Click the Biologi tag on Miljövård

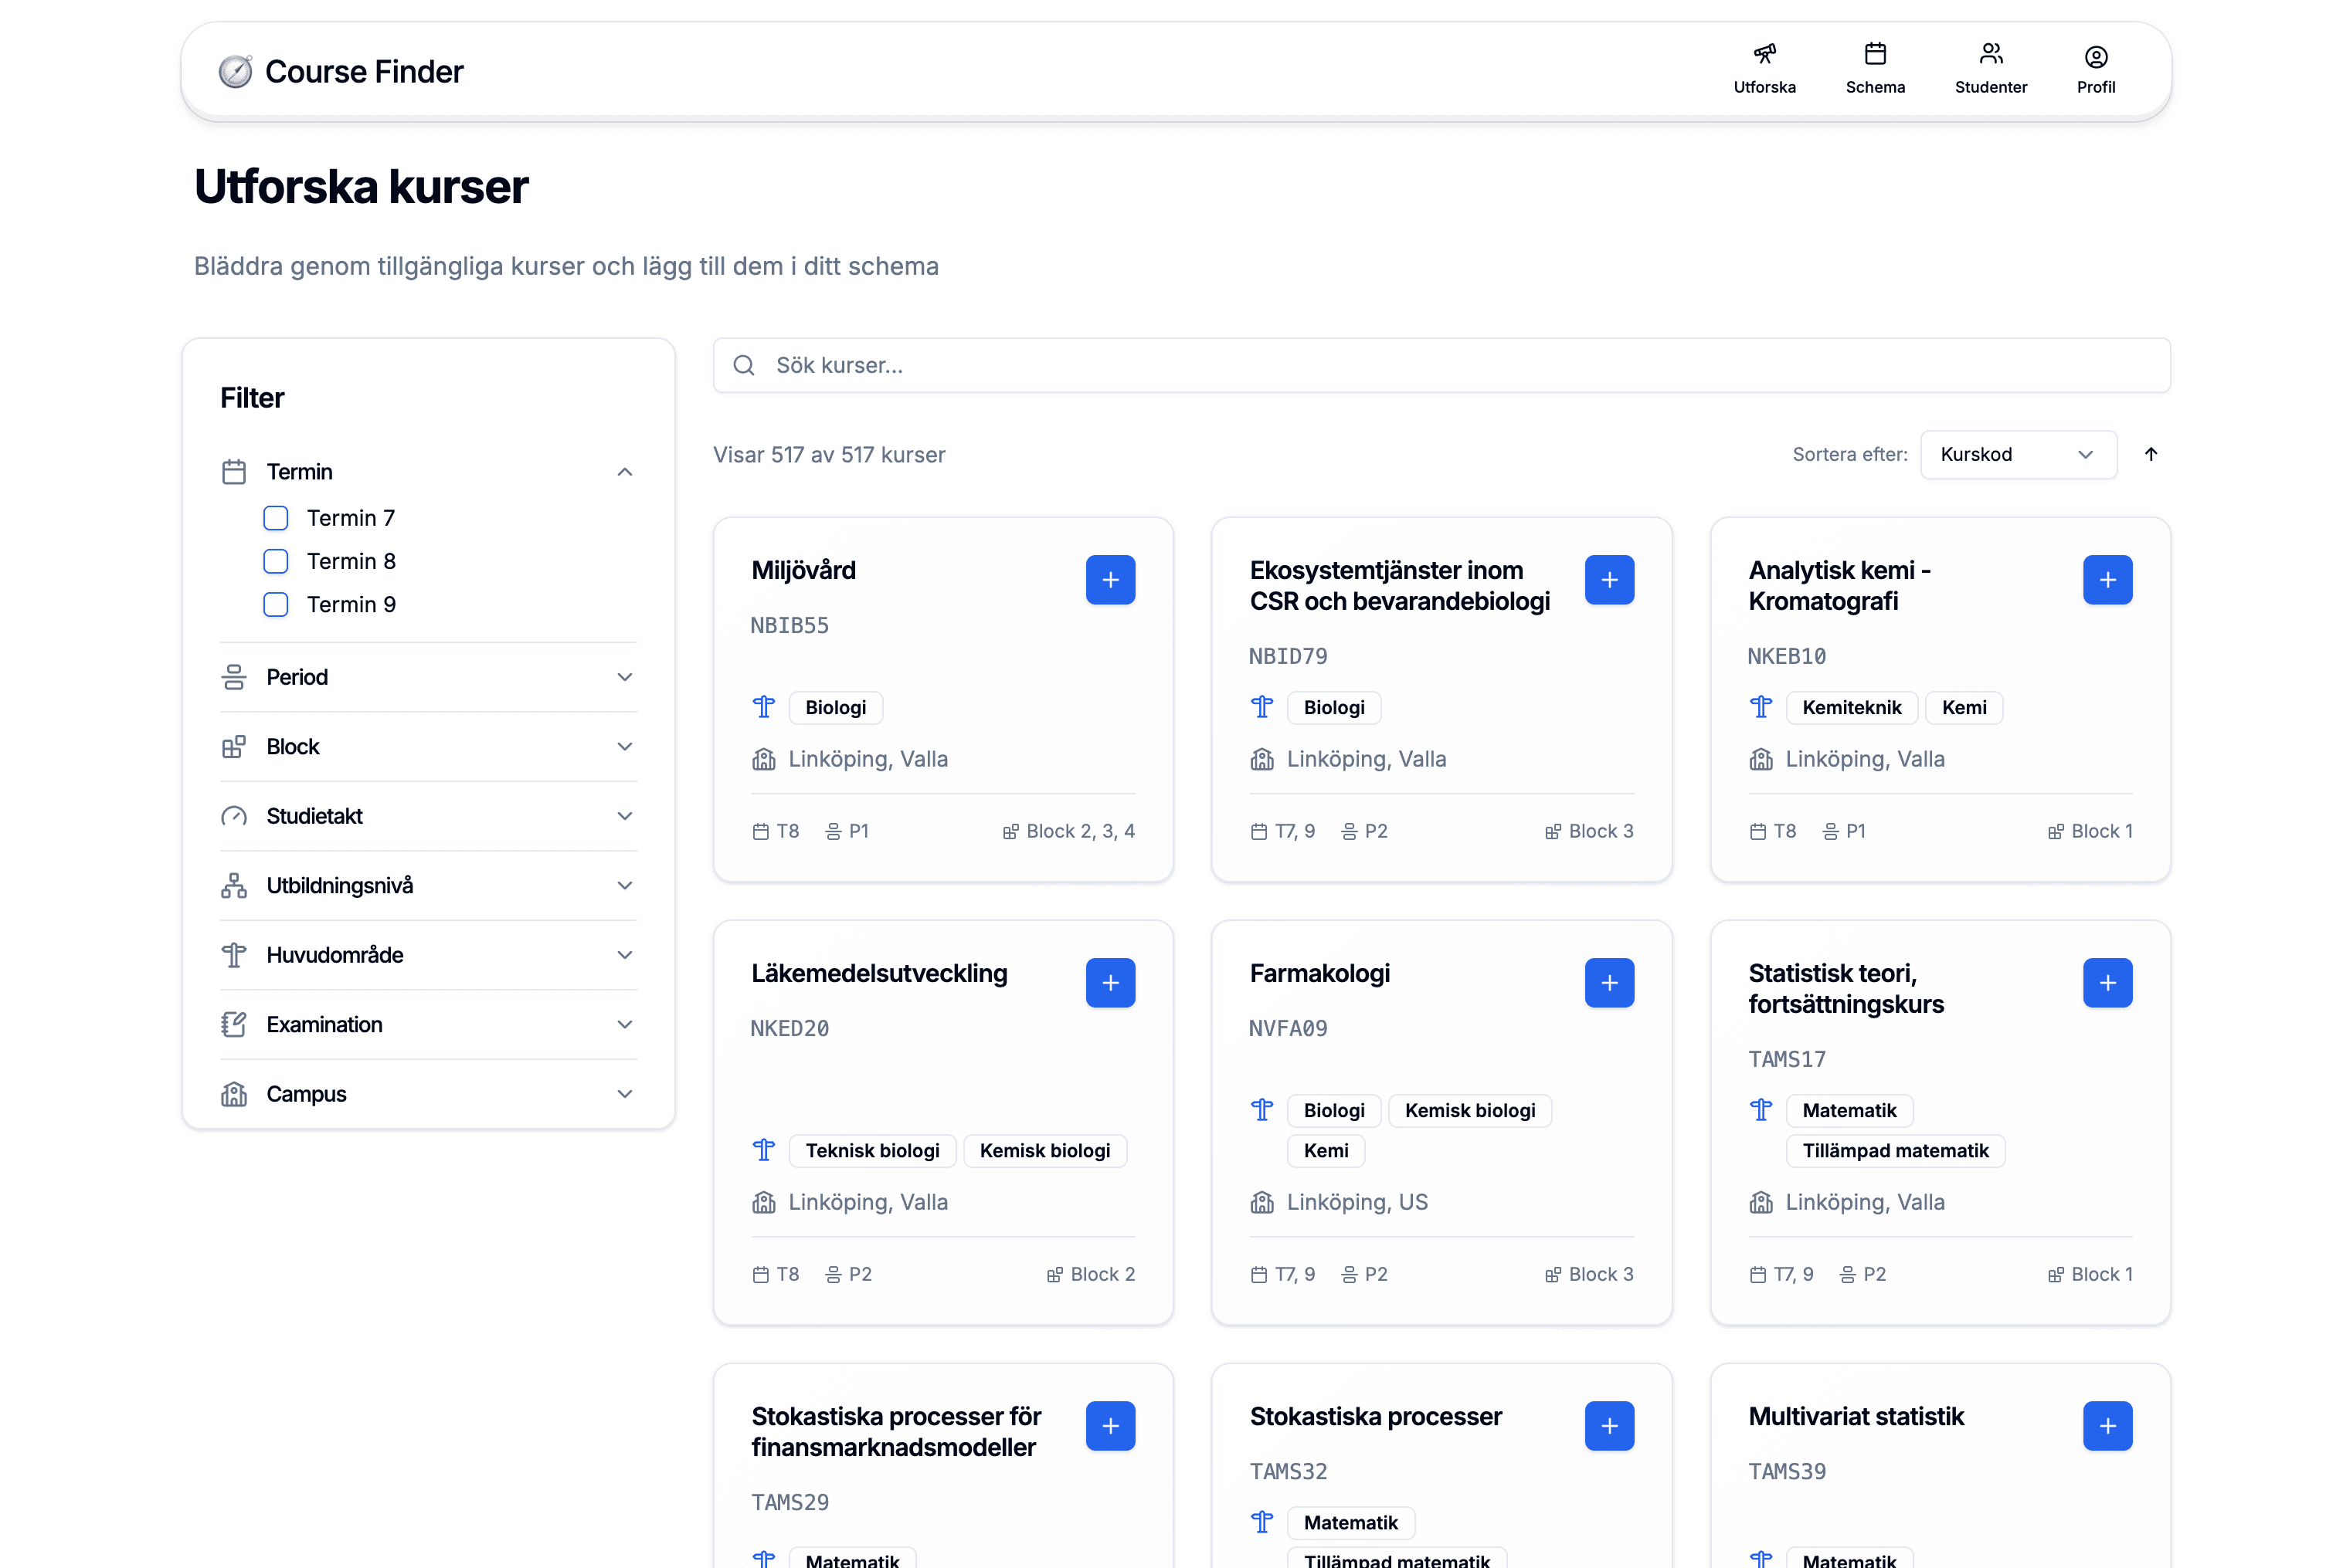(835, 707)
